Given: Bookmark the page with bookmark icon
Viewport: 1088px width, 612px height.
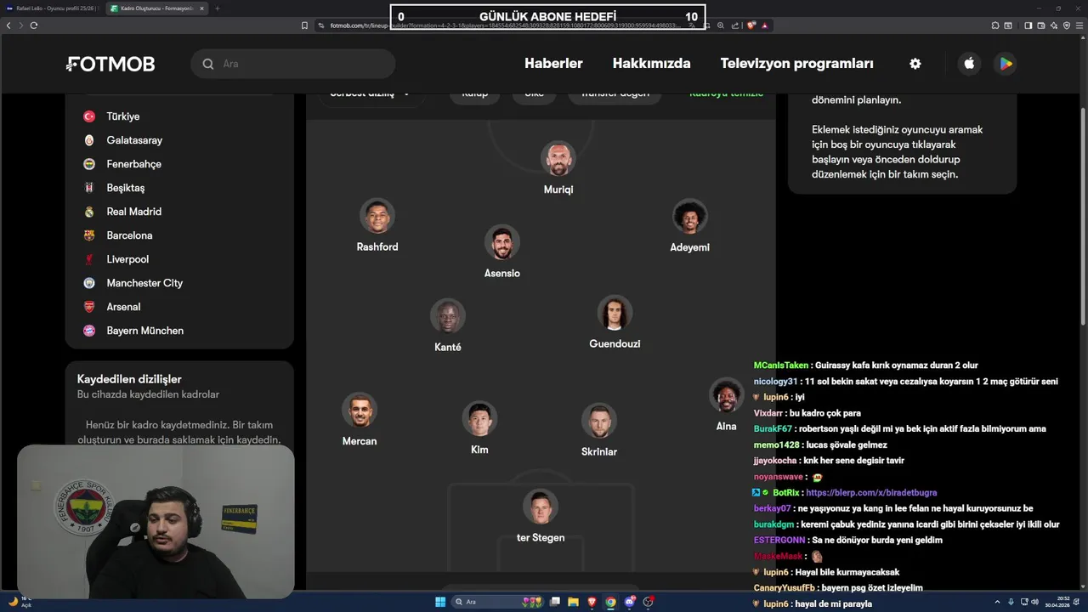Looking at the screenshot, I should 304,25.
